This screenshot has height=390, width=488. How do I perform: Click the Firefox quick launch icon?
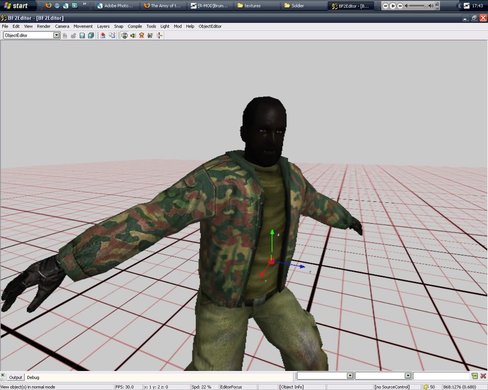(49, 6)
